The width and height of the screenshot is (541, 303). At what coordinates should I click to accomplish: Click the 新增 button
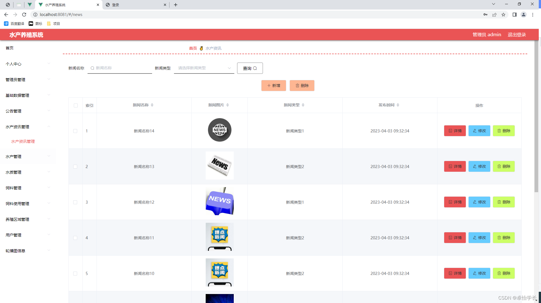pyautogui.click(x=274, y=86)
